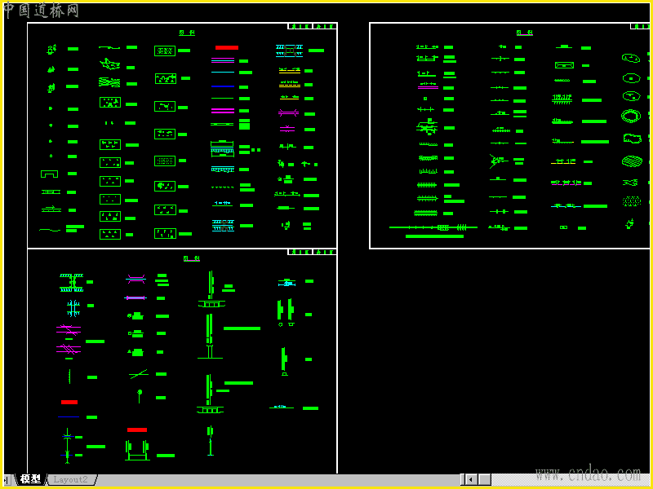Image resolution: width=653 pixels, height=489 pixels.
Task: Select the red bar above the U-frame symbol
Action: 137,430
